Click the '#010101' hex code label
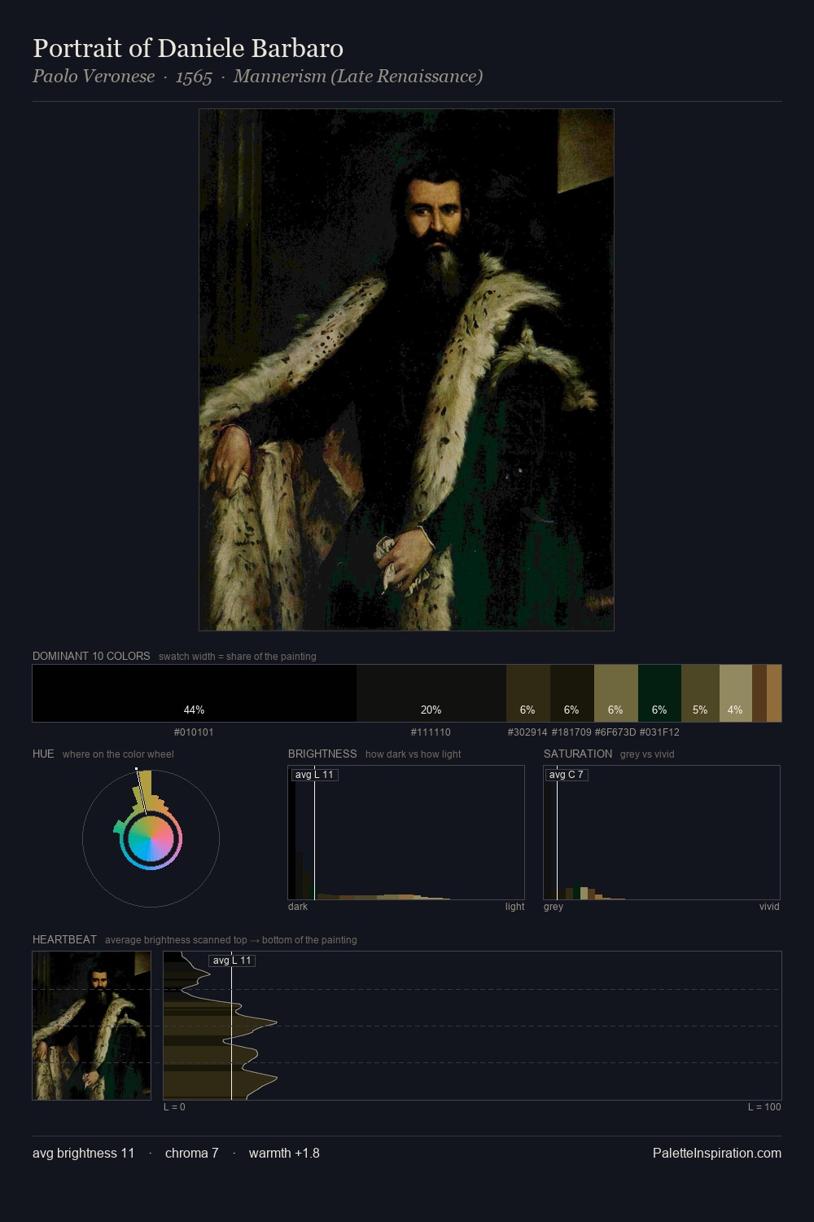This screenshot has width=814, height=1222. (x=194, y=732)
